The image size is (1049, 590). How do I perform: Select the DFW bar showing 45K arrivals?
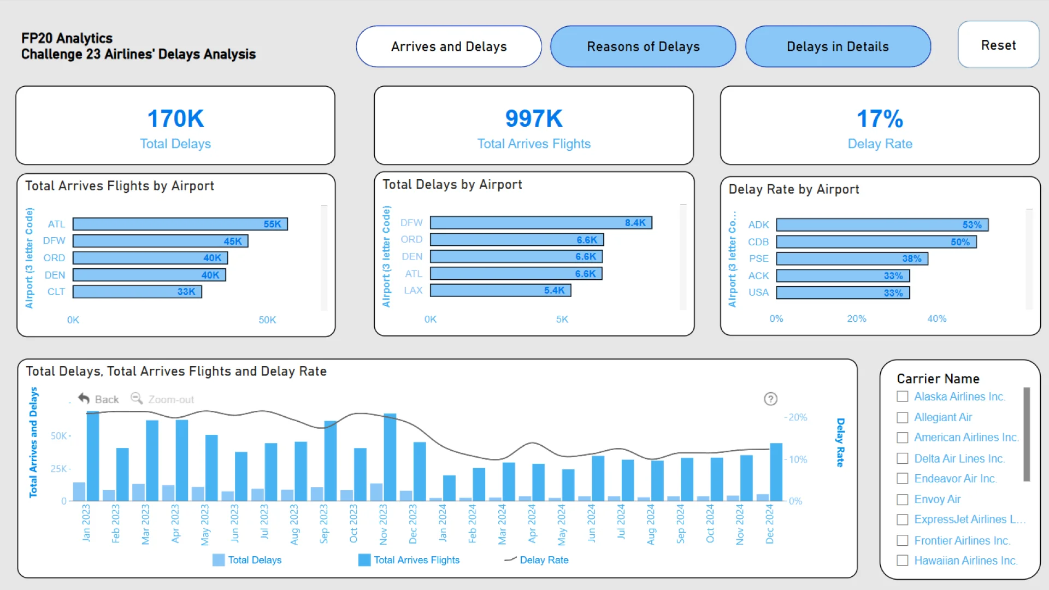pyautogui.click(x=161, y=241)
